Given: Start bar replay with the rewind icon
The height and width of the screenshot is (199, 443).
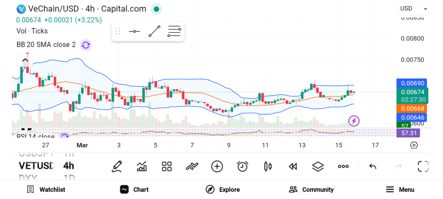Looking at the screenshot, I should click(x=293, y=166).
